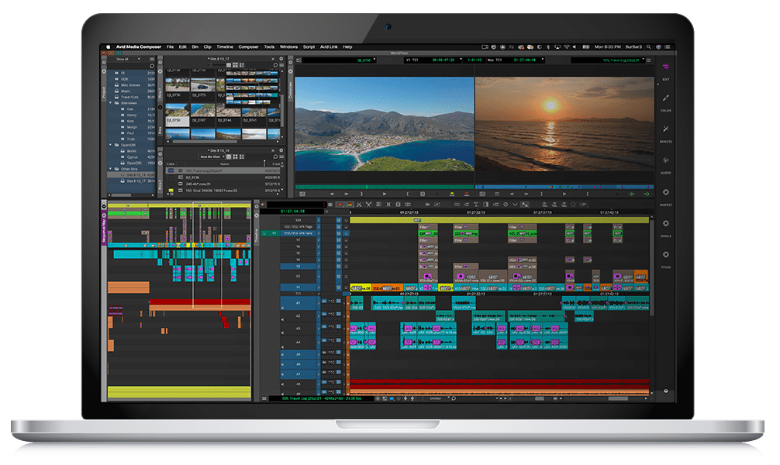Switch to the Edit workspace icon
The height and width of the screenshot is (465, 780).
tap(665, 67)
